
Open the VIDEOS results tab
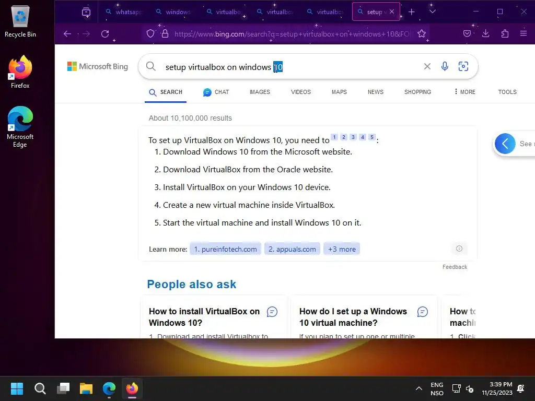(x=300, y=92)
